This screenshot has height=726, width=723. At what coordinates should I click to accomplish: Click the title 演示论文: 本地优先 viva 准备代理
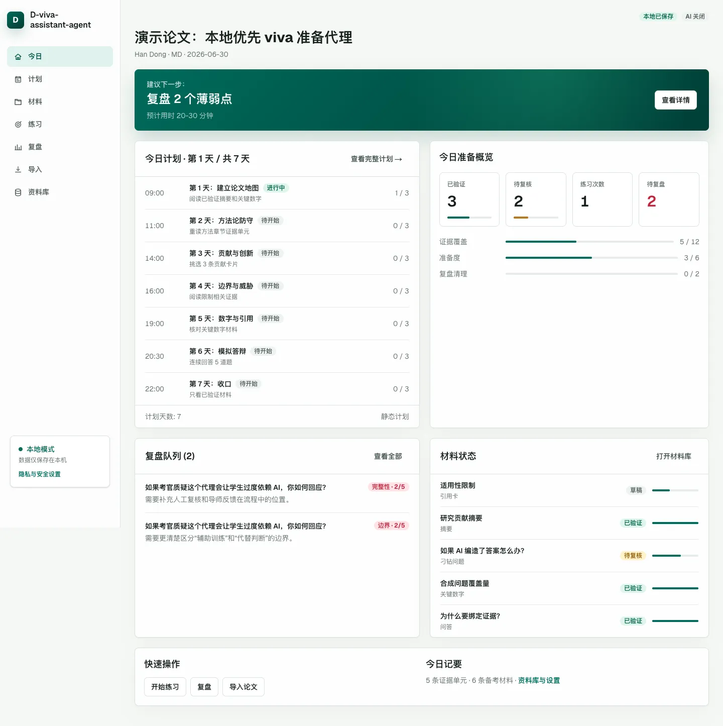(x=244, y=38)
